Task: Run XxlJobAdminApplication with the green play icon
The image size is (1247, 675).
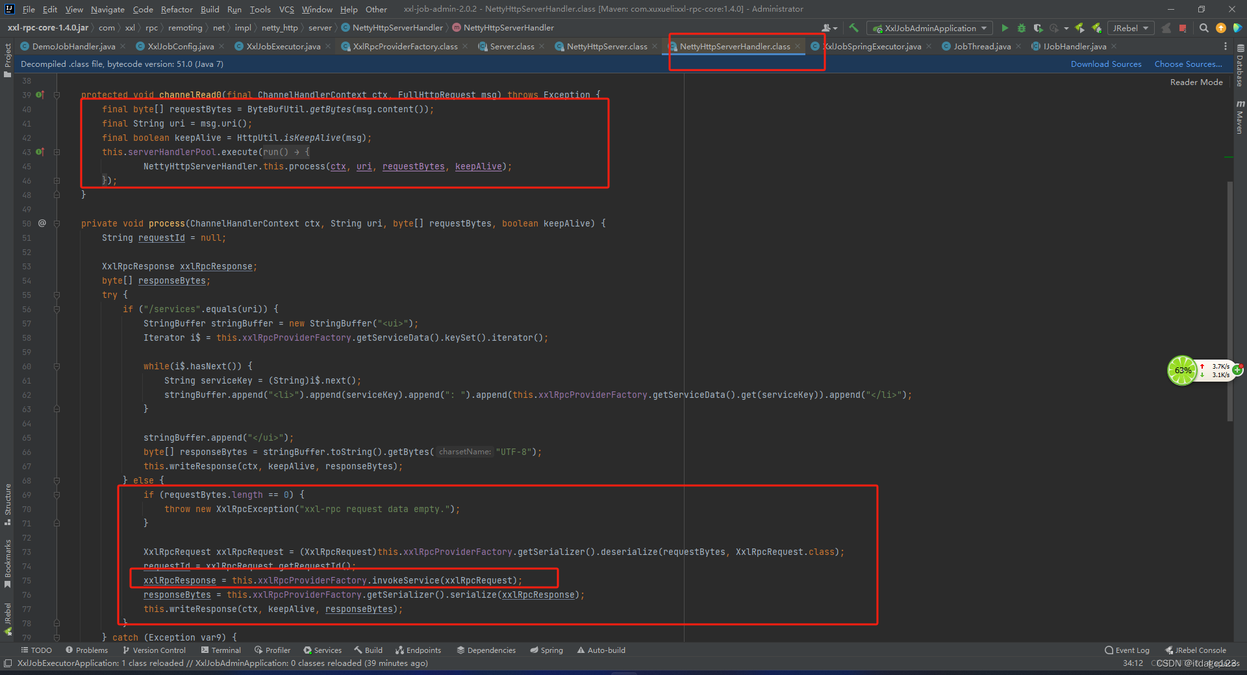Action: [x=1005, y=28]
